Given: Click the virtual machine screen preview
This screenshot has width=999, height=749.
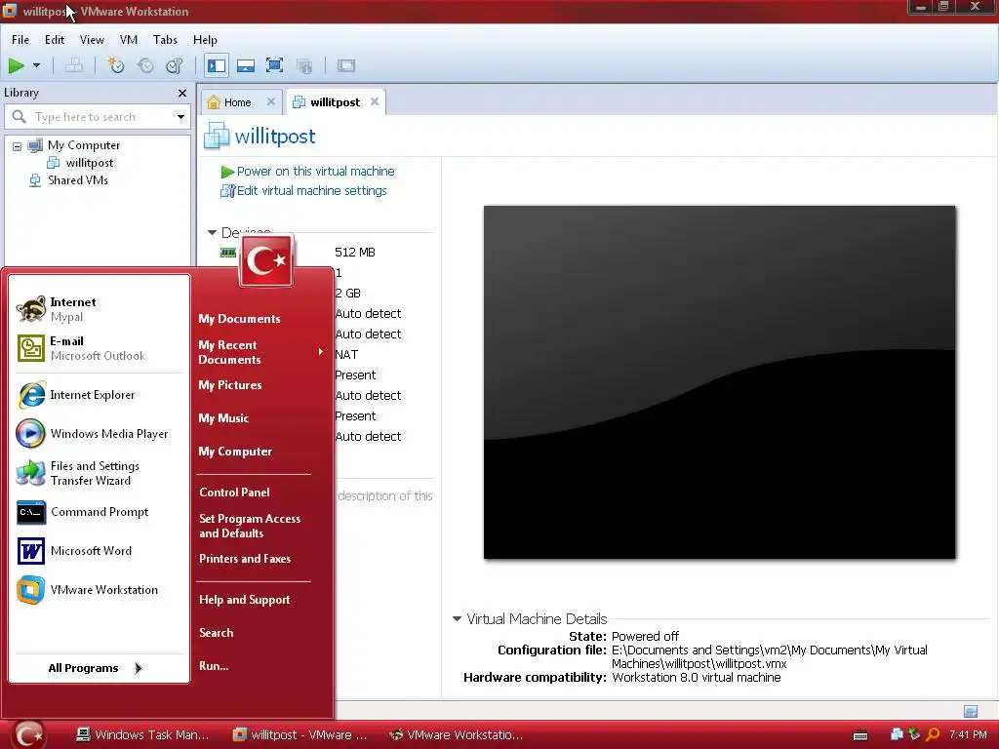Looking at the screenshot, I should pyautogui.click(x=719, y=382).
